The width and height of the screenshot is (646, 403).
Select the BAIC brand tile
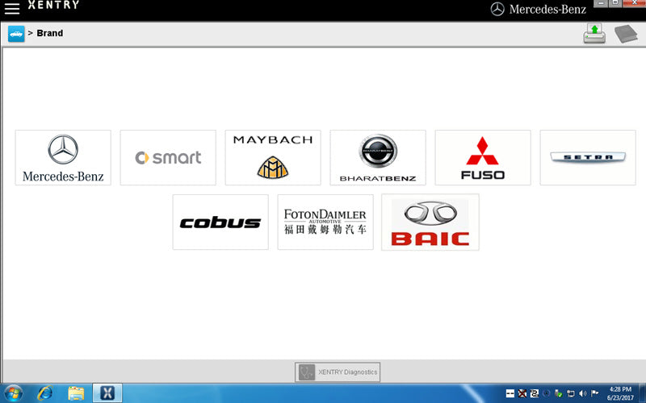pyautogui.click(x=430, y=222)
